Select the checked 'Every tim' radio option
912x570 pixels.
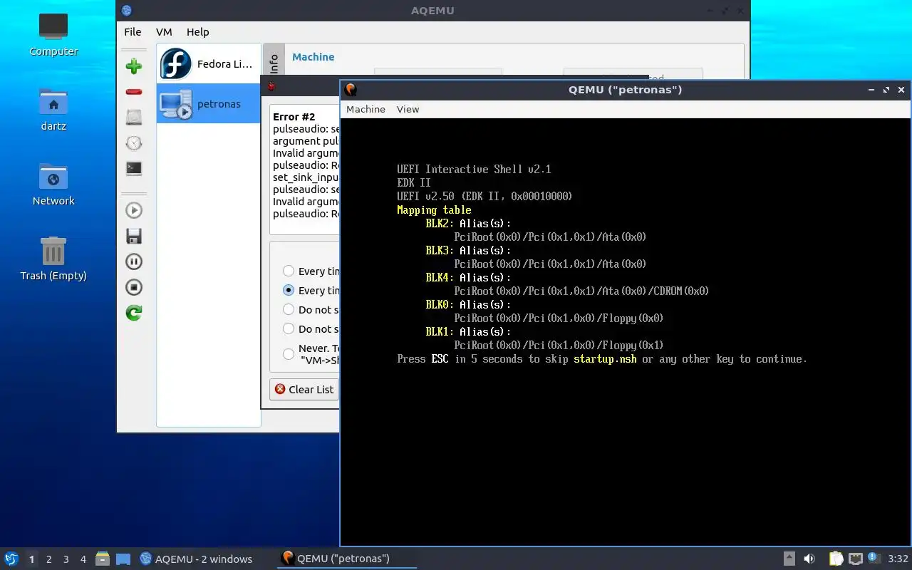coord(289,290)
